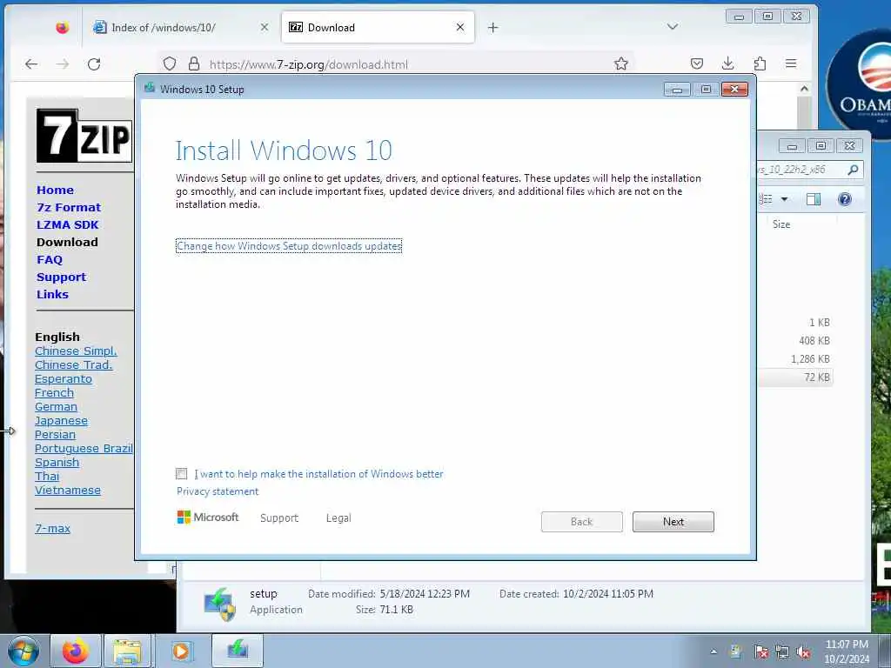891x668 pixels.
Task: Switch language to Portuguese Brazil
Action: (x=84, y=448)
